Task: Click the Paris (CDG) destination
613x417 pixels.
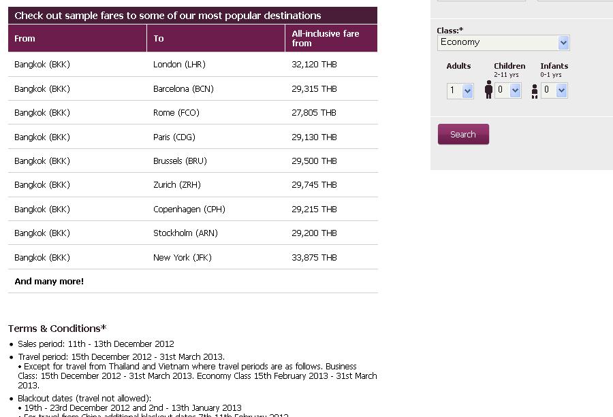Action: tap(174, 137)
